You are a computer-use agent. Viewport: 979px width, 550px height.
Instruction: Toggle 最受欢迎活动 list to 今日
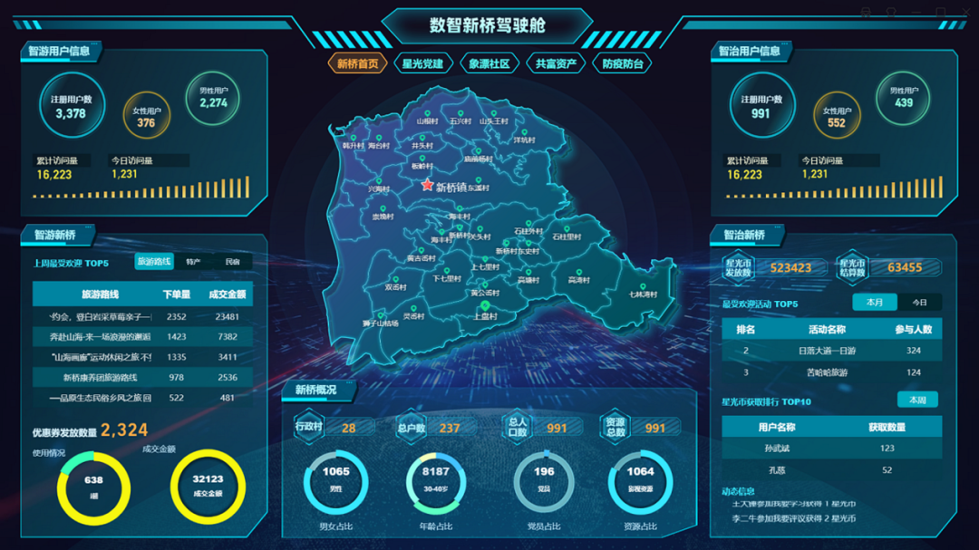coord(919,303)
